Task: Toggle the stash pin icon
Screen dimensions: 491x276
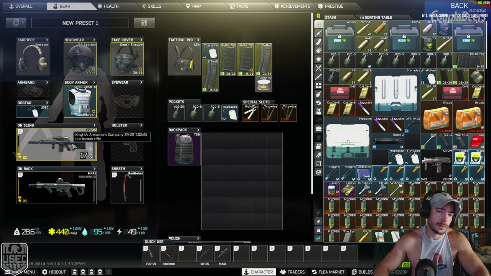Action: (318, 221)
